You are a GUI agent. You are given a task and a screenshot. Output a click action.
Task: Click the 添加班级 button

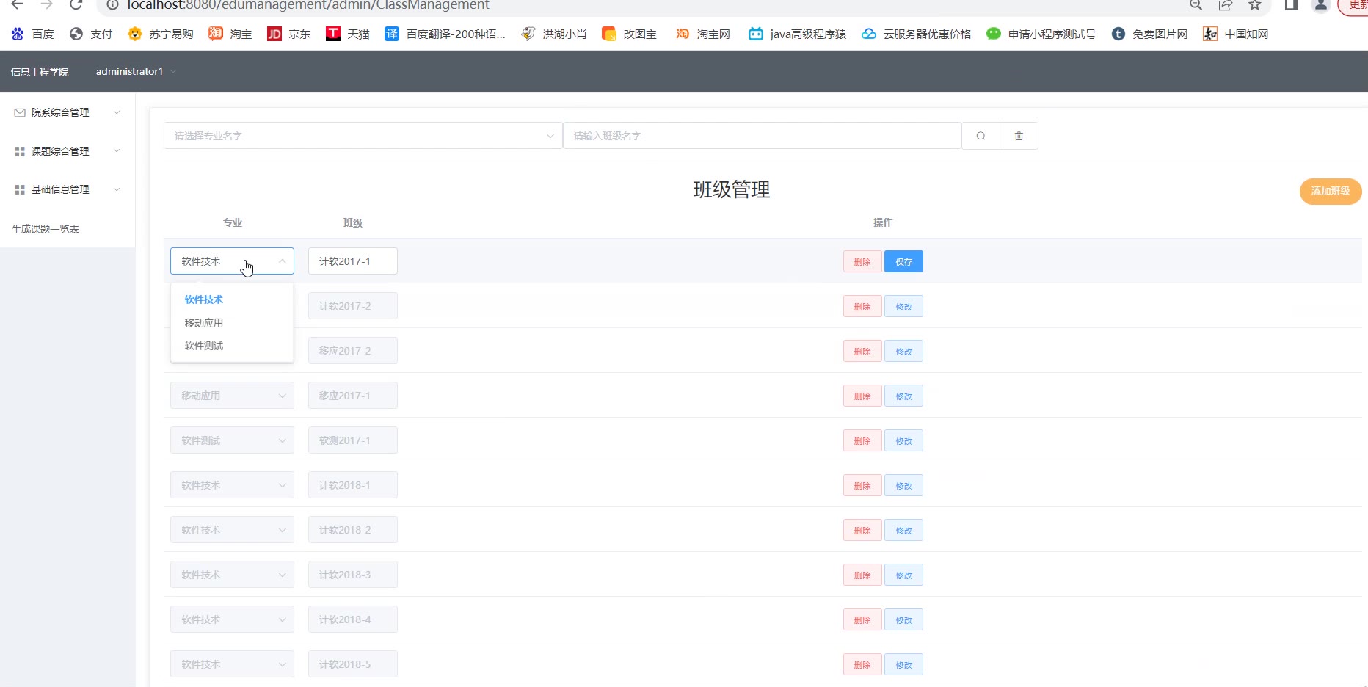point(1330,191)
